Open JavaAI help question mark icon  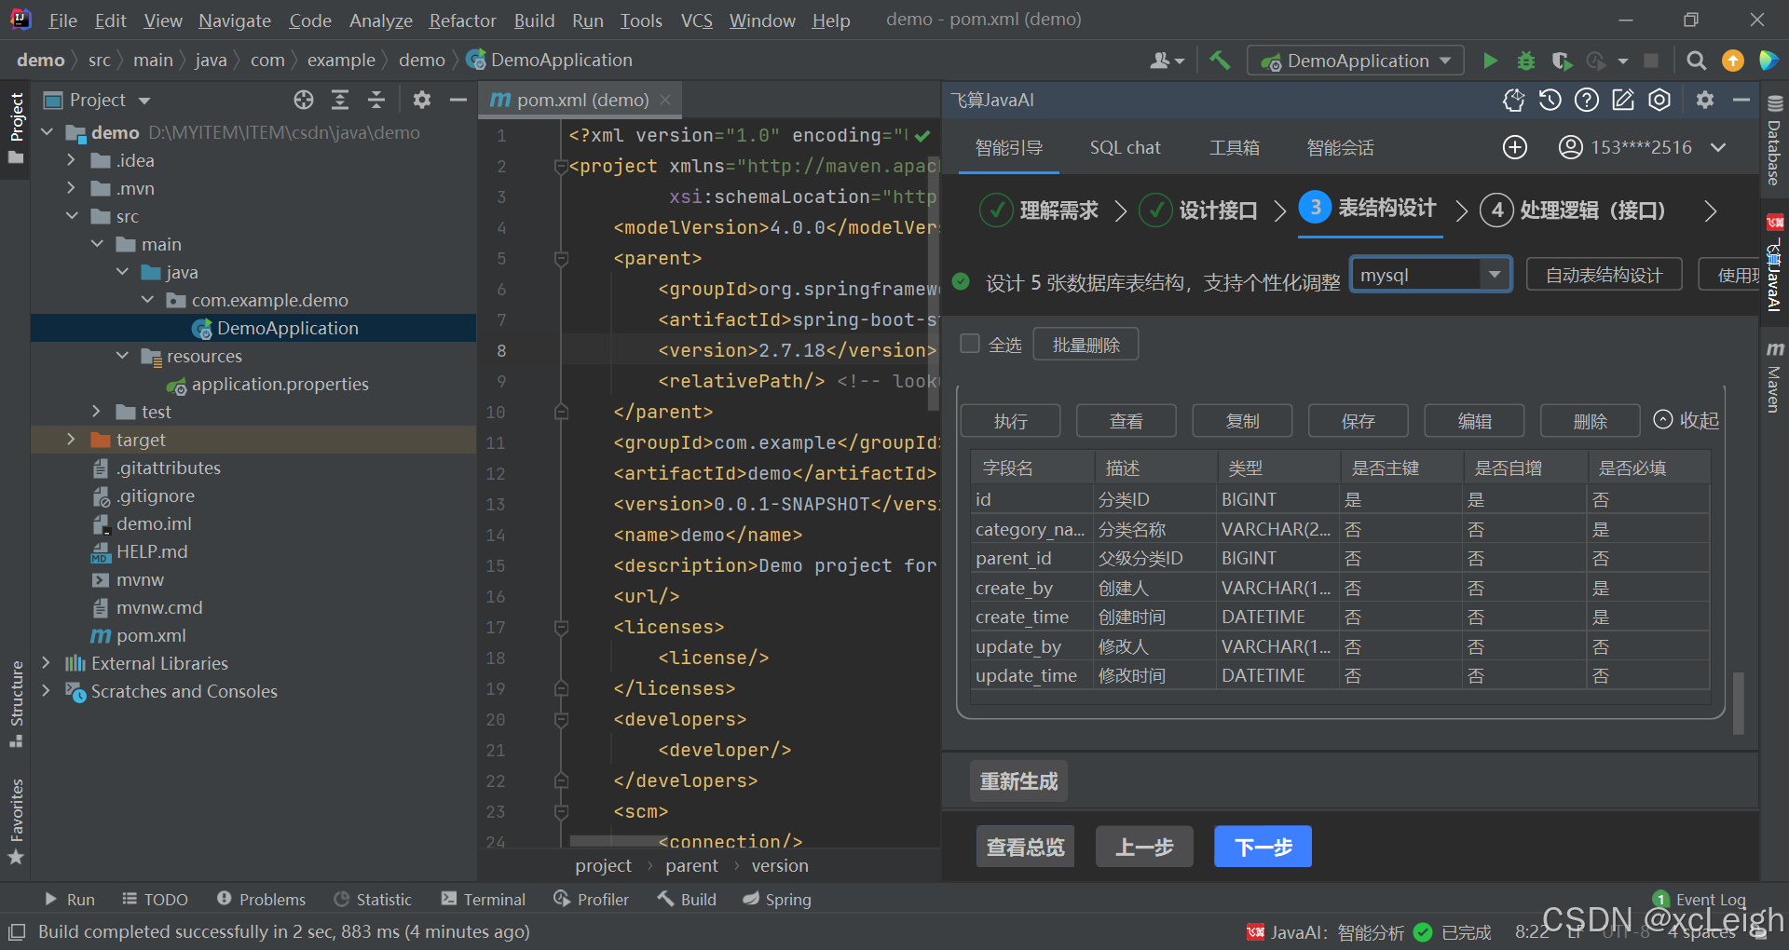[1587, 100]
